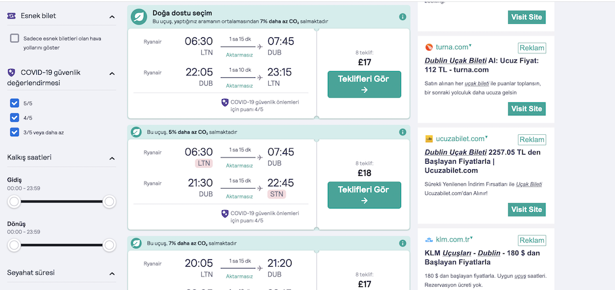Click the COVID-19 shield icon in the £18 flight card

(x=224, y=213)
